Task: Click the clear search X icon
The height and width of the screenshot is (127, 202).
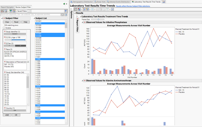Action: point(62,15)
